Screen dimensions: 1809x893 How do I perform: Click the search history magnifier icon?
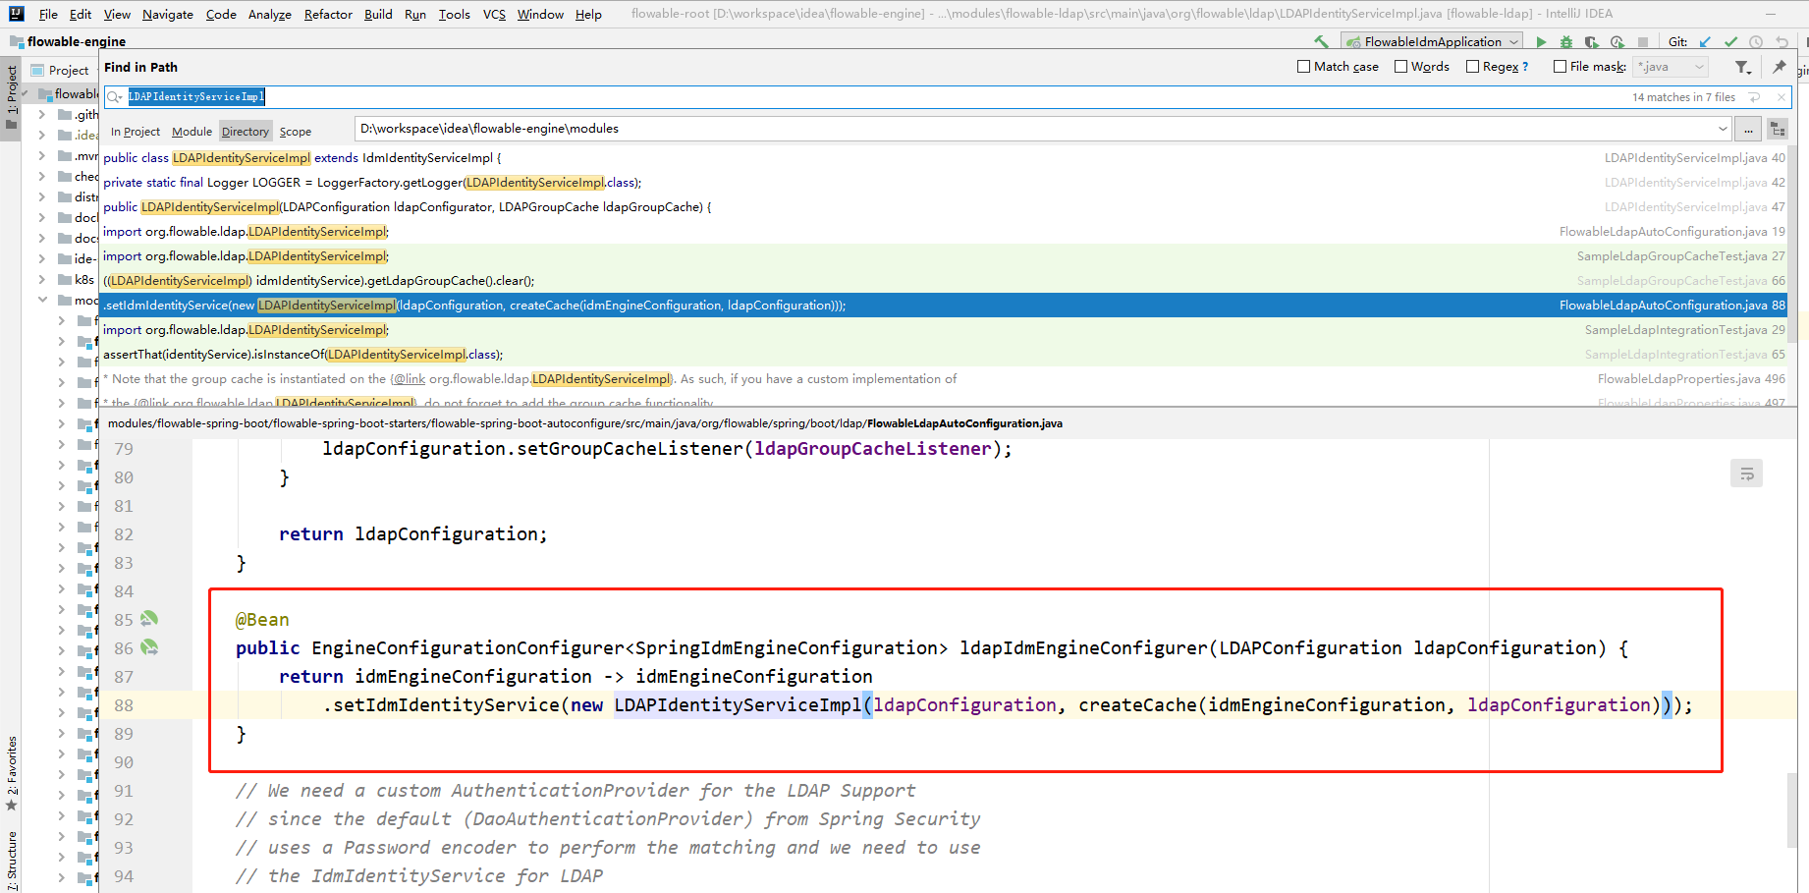click(x=115, y=96)
